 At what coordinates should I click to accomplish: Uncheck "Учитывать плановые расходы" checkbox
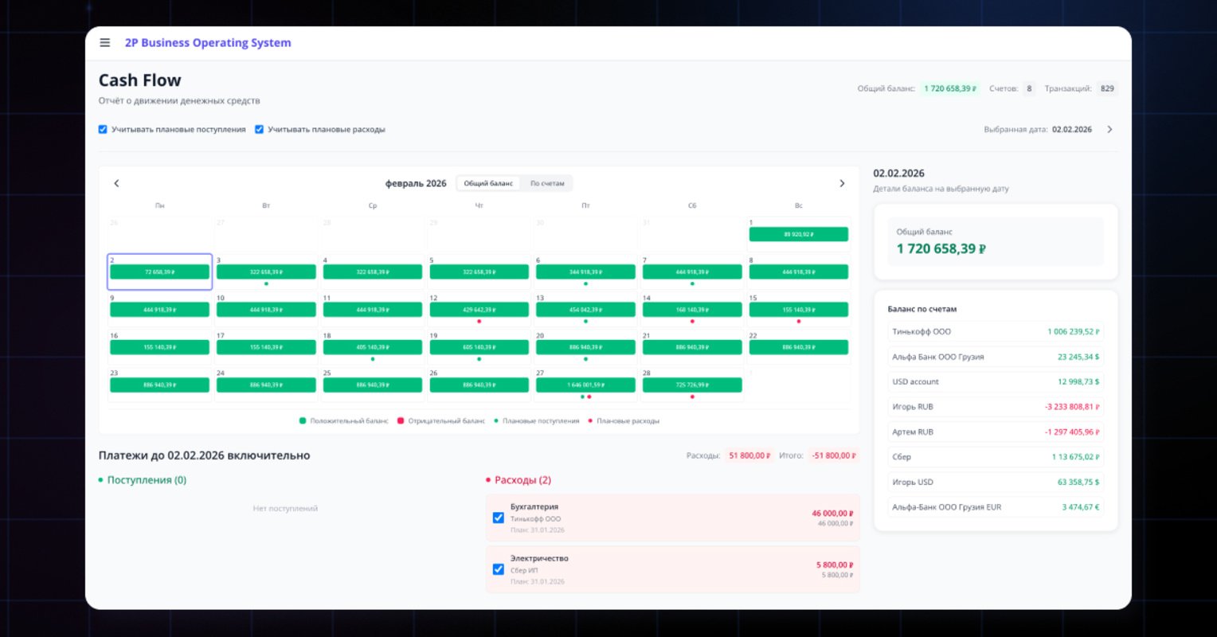point(259,129)
